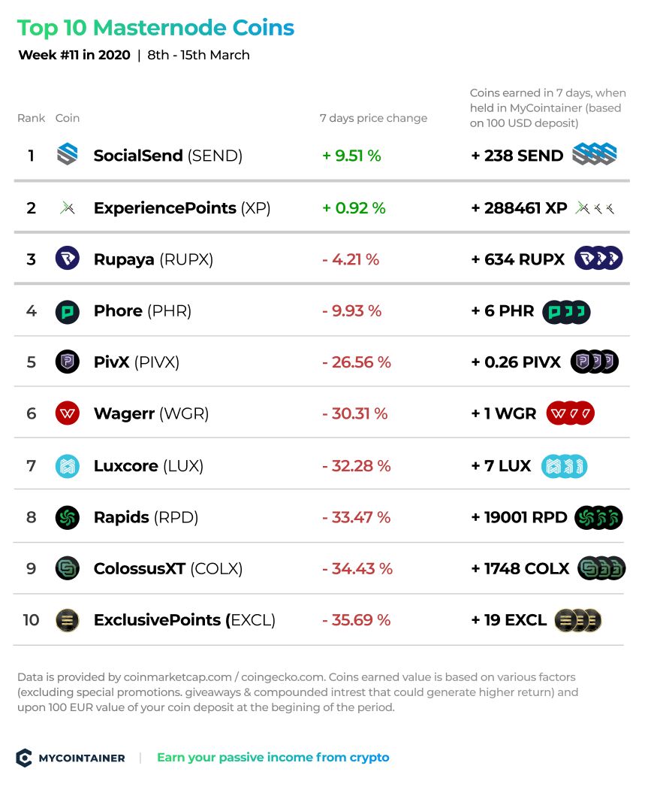Click the ExperiencePoints XP coin icon
This screenshot has width=645, height=793.
(x=67, y=208)
